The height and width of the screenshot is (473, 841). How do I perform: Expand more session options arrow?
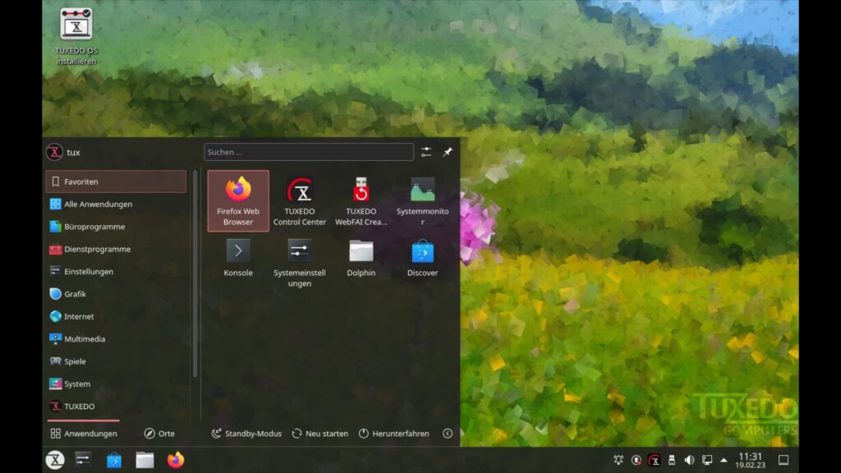tap(448, 434)
